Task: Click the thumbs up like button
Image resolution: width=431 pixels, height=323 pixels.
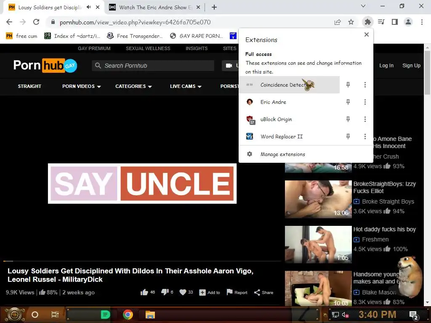Action: 144,292
